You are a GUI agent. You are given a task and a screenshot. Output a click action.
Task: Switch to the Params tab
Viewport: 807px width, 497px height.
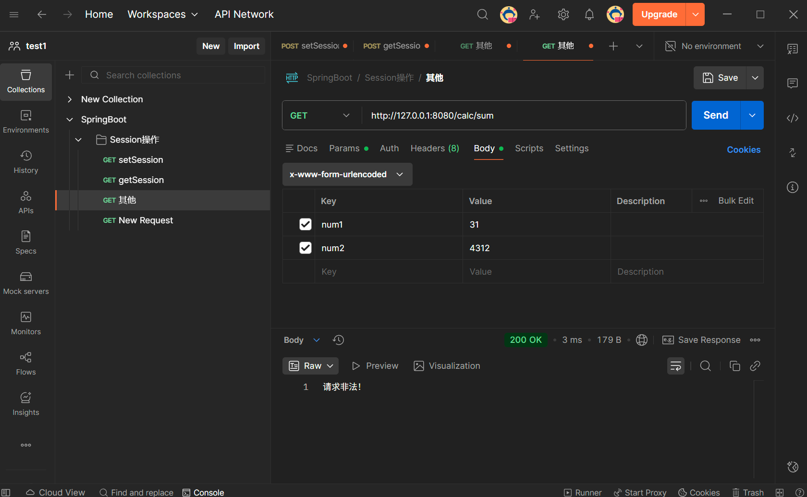tap(349, 148)
